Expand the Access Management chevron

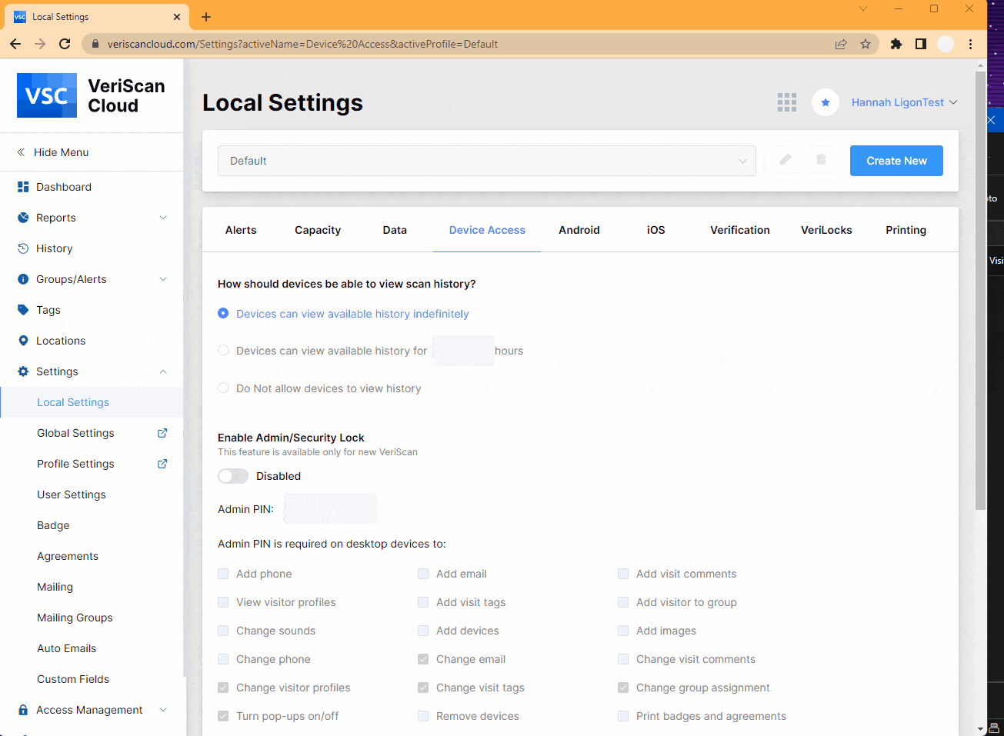(x=163, y=710)
